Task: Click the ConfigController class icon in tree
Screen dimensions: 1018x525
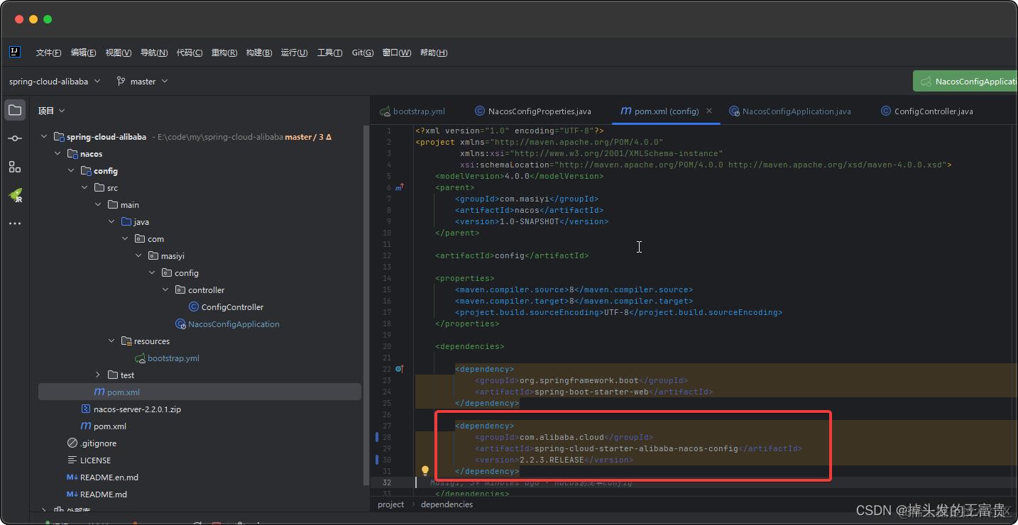Action: point(194,307)
